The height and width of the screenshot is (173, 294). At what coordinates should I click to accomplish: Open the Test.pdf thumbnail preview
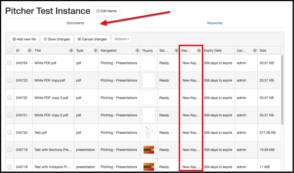(149, 133)
